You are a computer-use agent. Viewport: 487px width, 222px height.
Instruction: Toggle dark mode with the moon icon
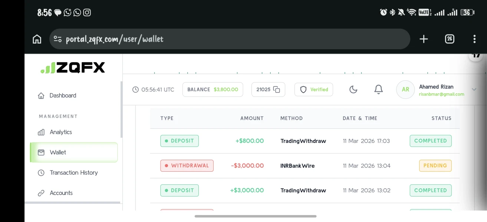[353, 90]
